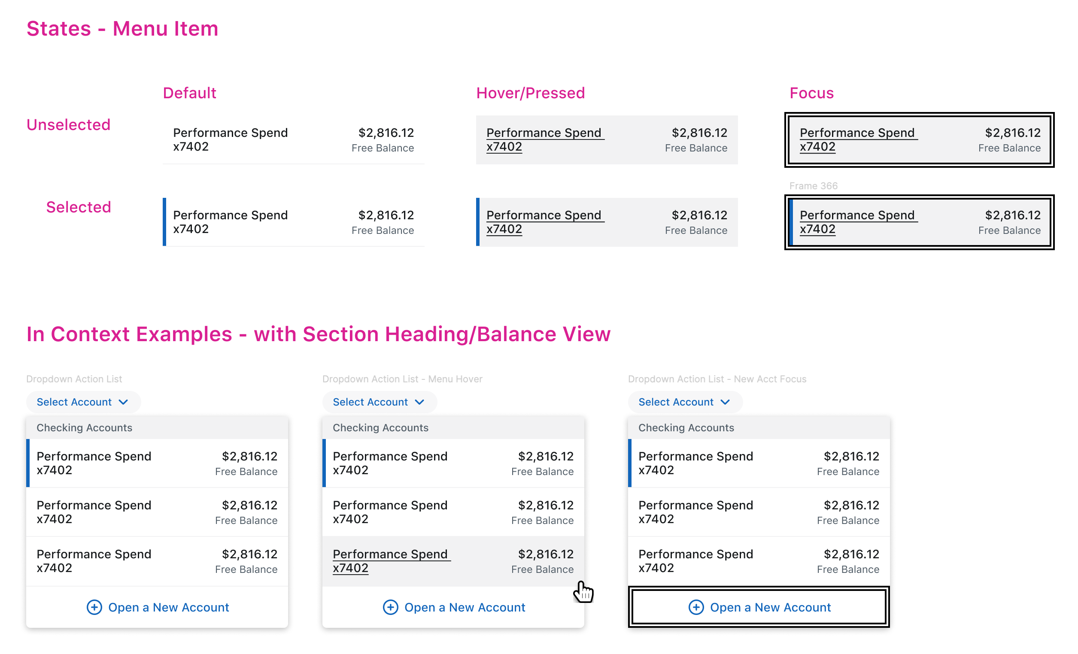Select Dropdown Action List - Menu Hover frame label
This screenshot has width=1078, height=654.
point(402,379)
